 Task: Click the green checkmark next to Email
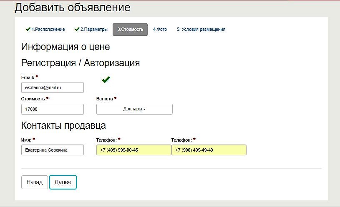click(x=106, y=80)
